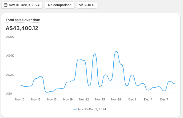The image size is (183, 118).
Task: Open the AUD $ currency selector
Action: (x=87, y=5)
